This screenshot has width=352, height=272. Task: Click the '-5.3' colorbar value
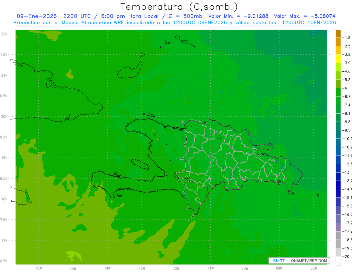(347, 80)
